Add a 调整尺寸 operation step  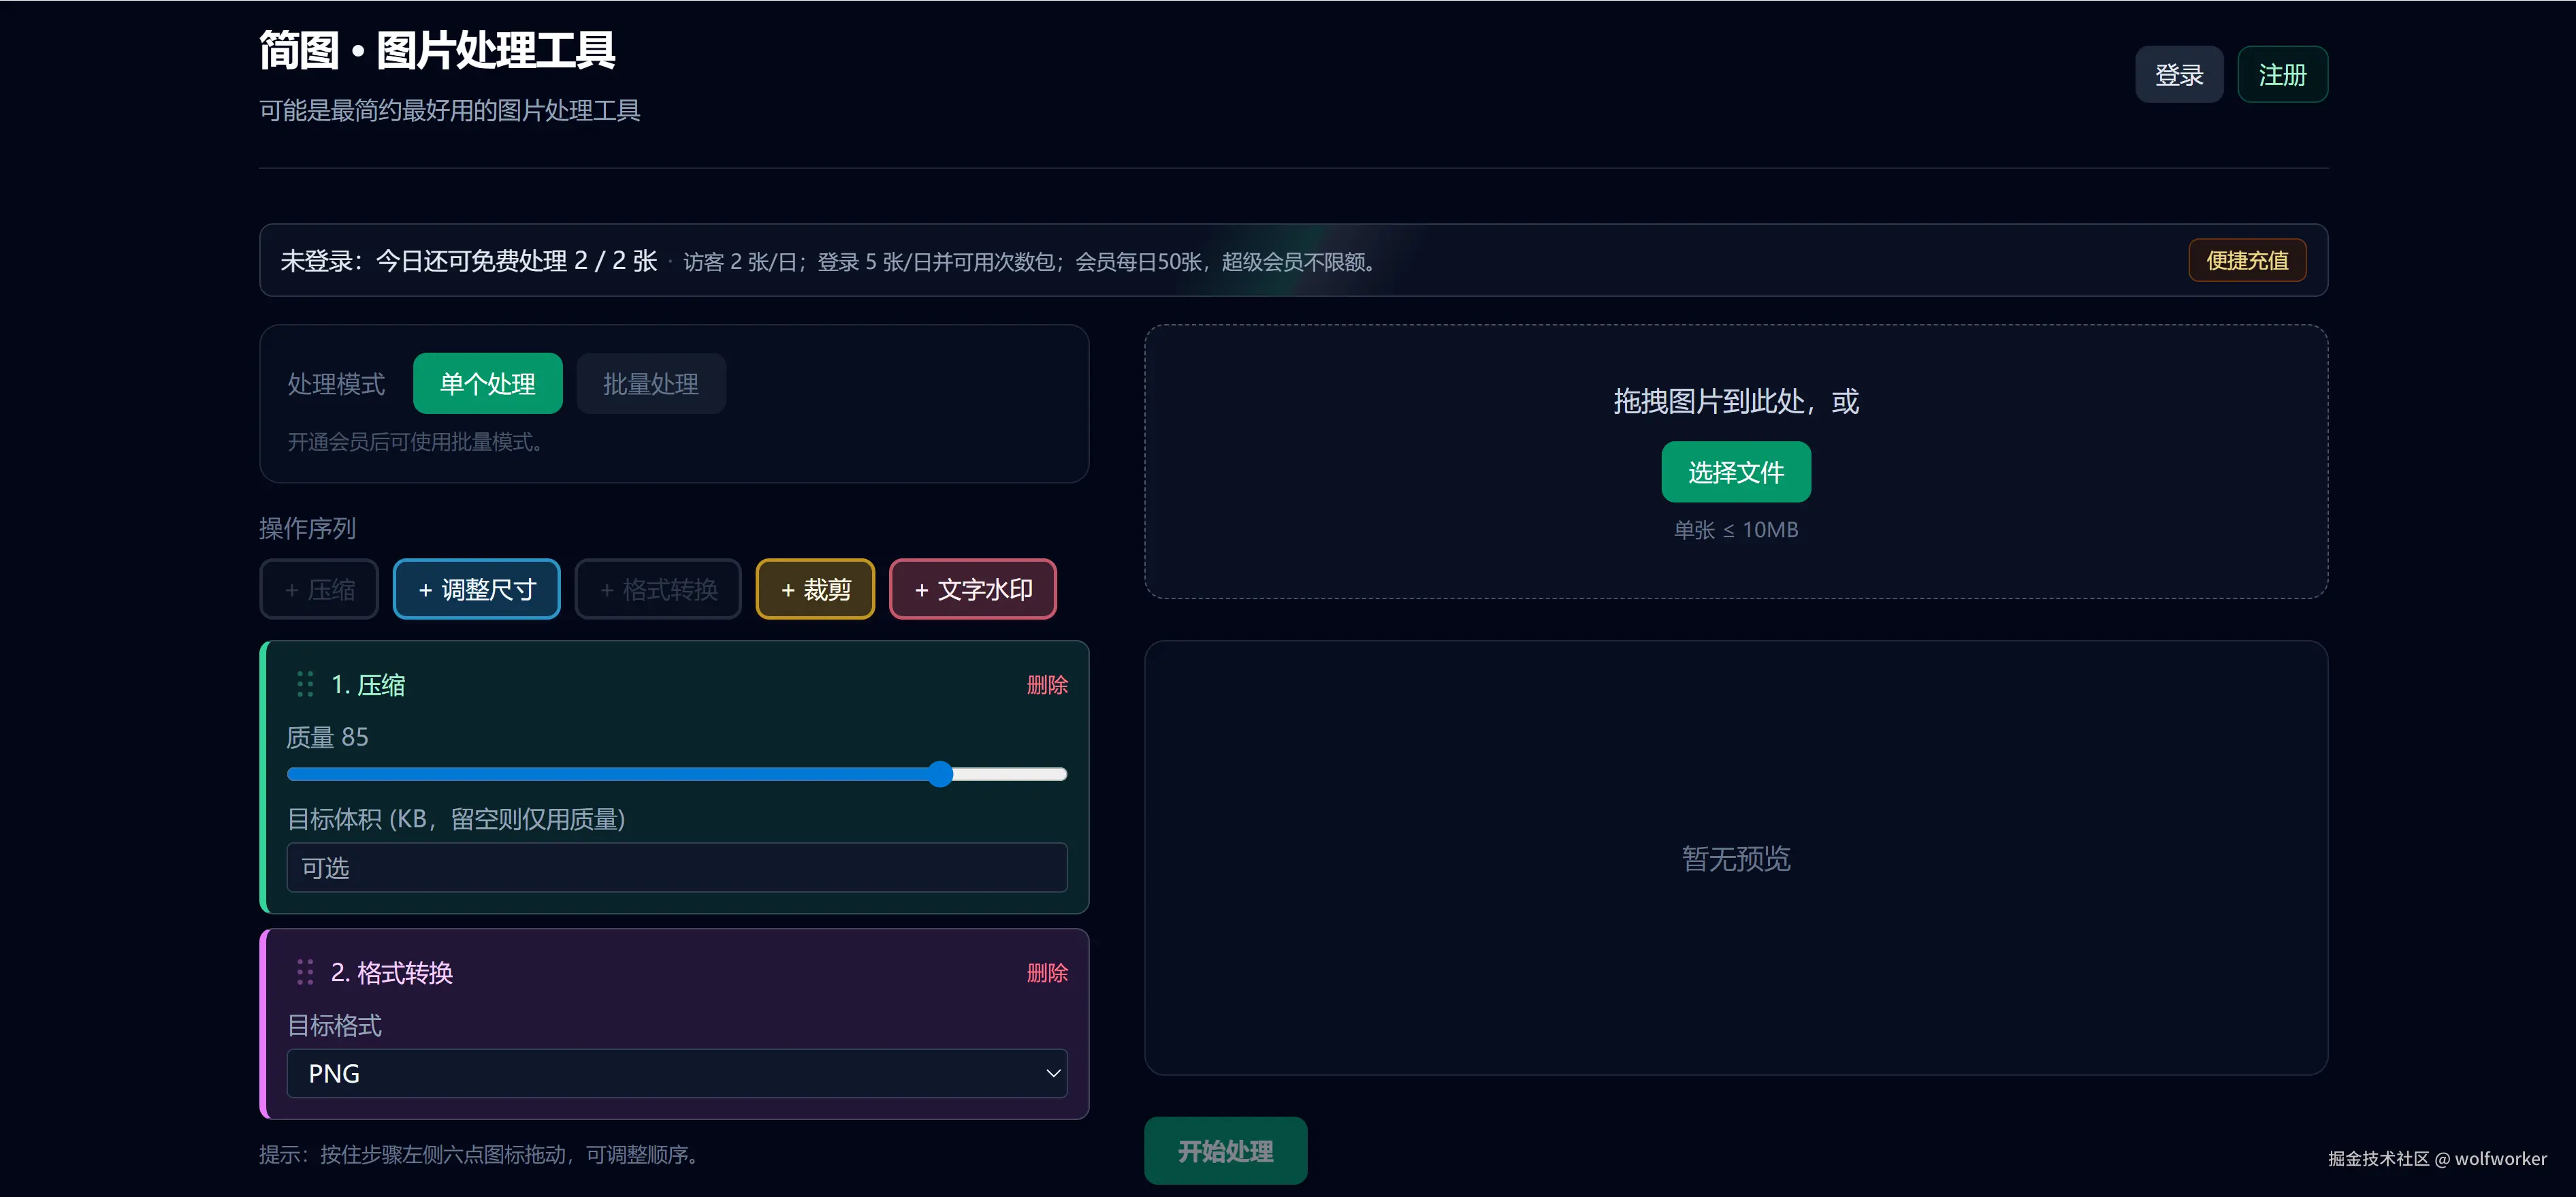(477, 589)
